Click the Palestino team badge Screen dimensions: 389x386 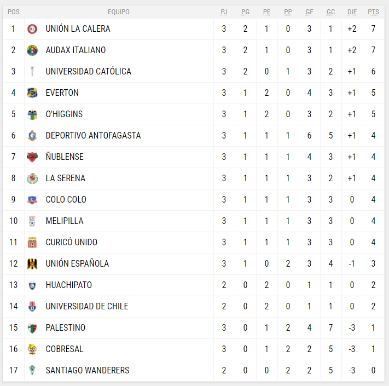[32, 327]
